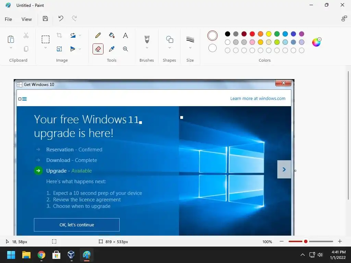Open Chrome from taskbar
The width and height of the screenshot is (351, 263).
coord(41,255)
